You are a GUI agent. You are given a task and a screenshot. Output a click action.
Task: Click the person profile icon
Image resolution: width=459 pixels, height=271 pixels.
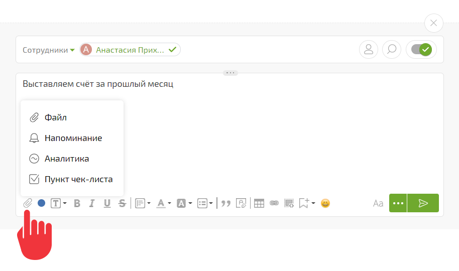pos(369,49)
